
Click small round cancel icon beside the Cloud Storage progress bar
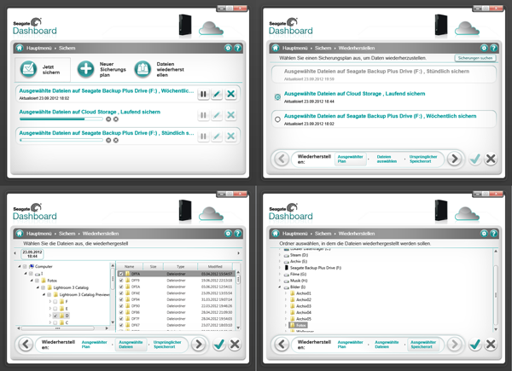click(x=115, y=119)
